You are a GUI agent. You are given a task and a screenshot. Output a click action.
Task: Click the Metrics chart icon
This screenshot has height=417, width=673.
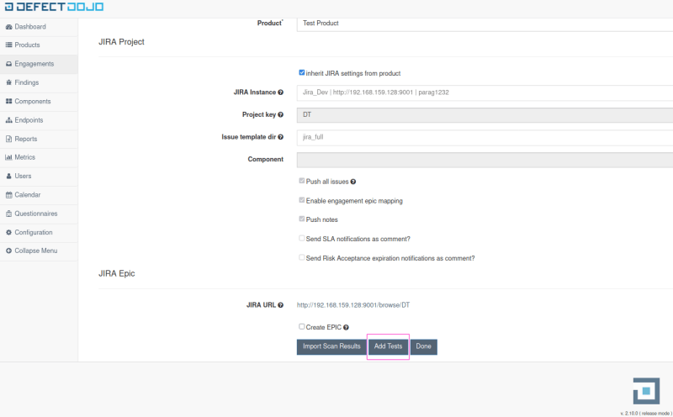[x=8, y=157]
